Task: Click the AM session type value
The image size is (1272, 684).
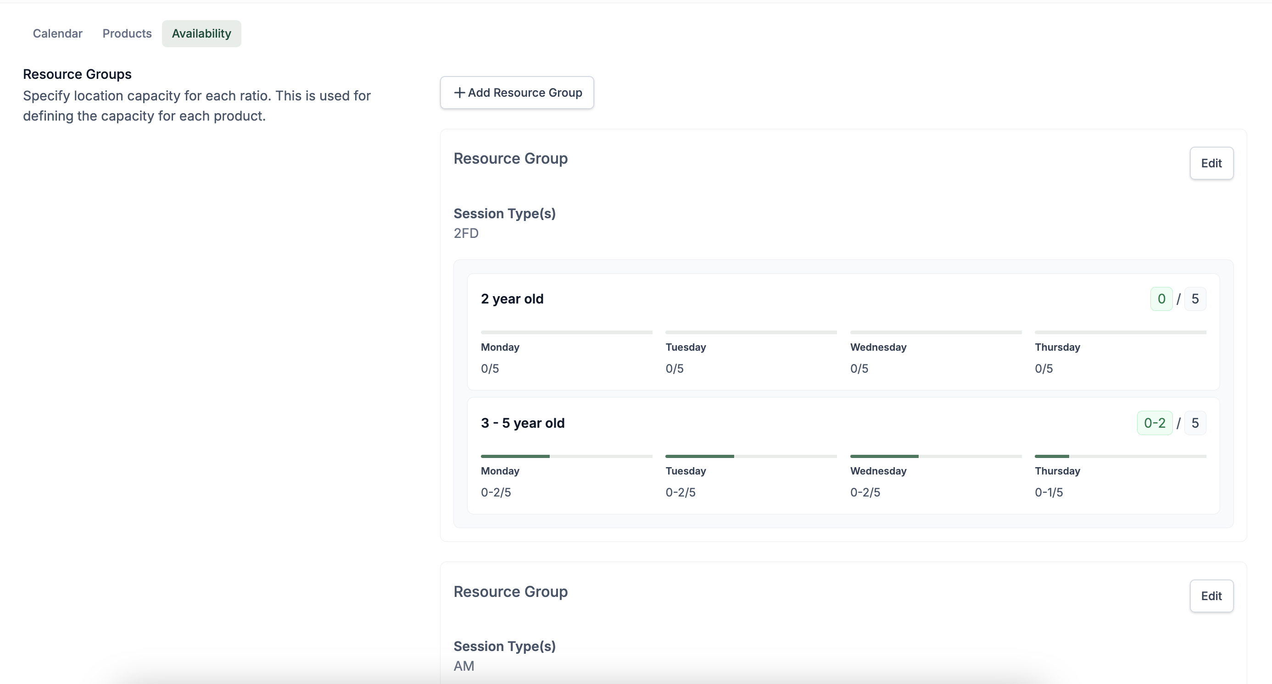Action: coord(463,666)
